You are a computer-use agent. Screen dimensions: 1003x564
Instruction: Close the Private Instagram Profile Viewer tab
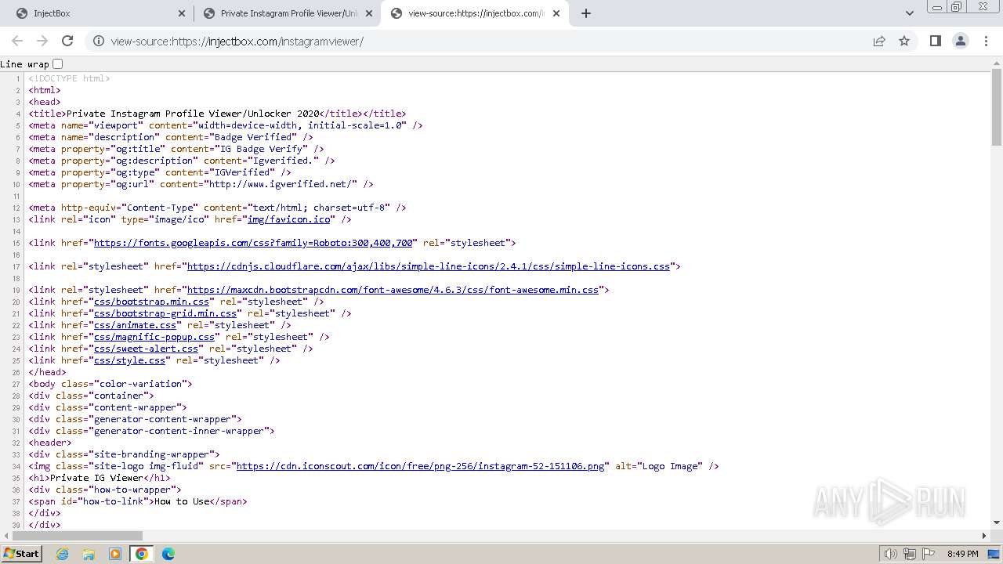(x=369, y=13)
